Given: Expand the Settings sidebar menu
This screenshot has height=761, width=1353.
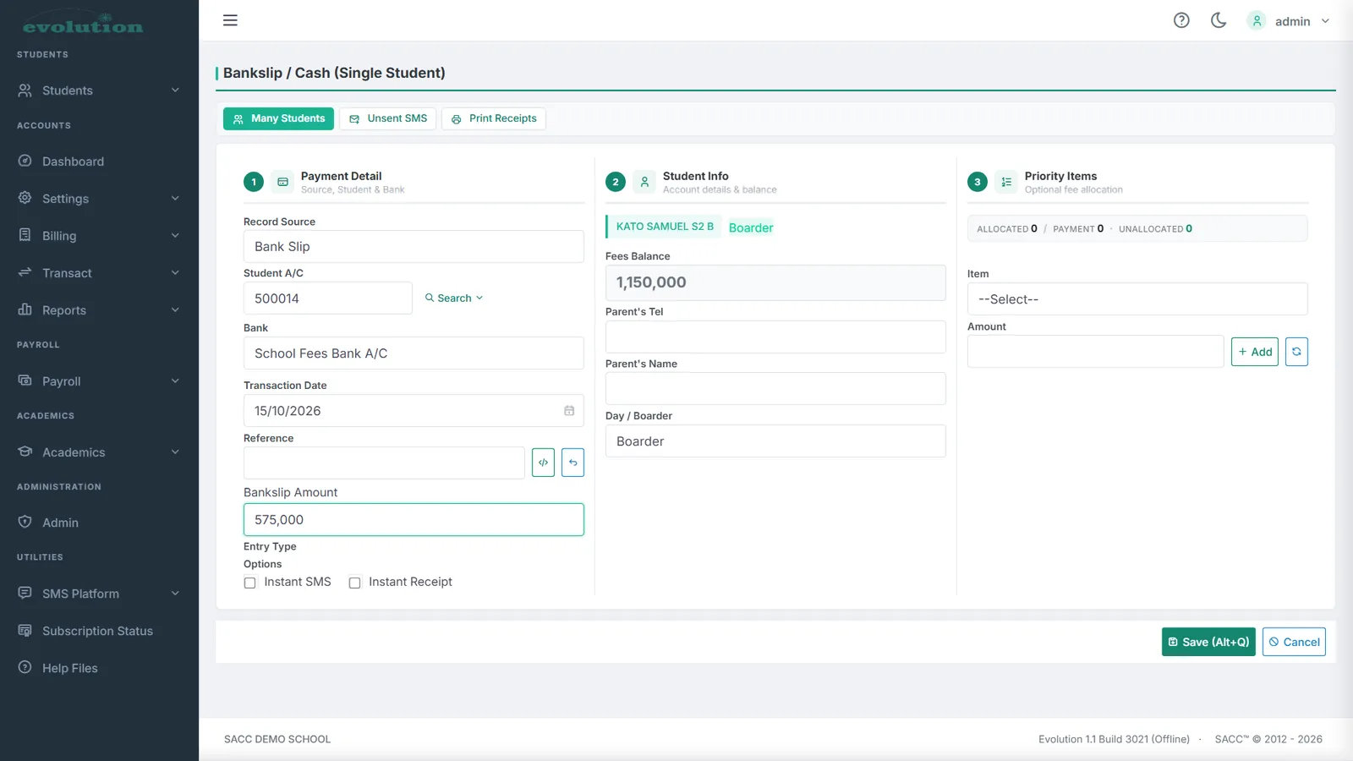Looking at the screenshot, I should (99, 199).
